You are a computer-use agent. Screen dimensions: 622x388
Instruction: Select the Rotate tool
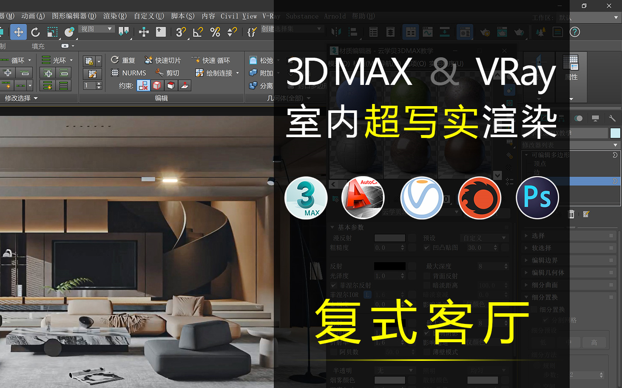[36, 32]
